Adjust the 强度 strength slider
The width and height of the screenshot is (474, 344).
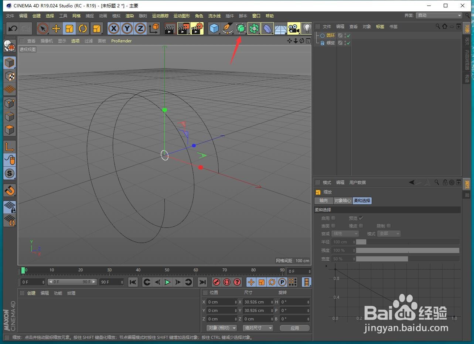tap(407, 250)
